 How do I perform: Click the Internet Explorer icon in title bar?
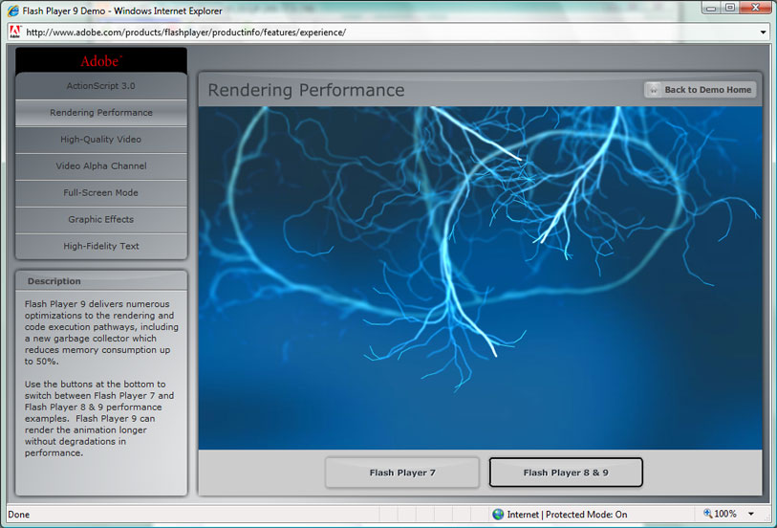point(13,11)
